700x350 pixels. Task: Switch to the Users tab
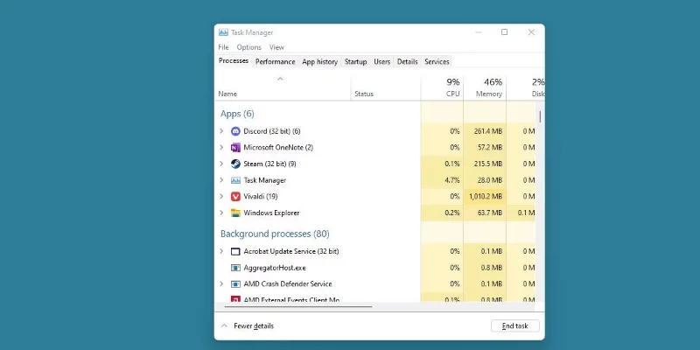coord(381,61)
